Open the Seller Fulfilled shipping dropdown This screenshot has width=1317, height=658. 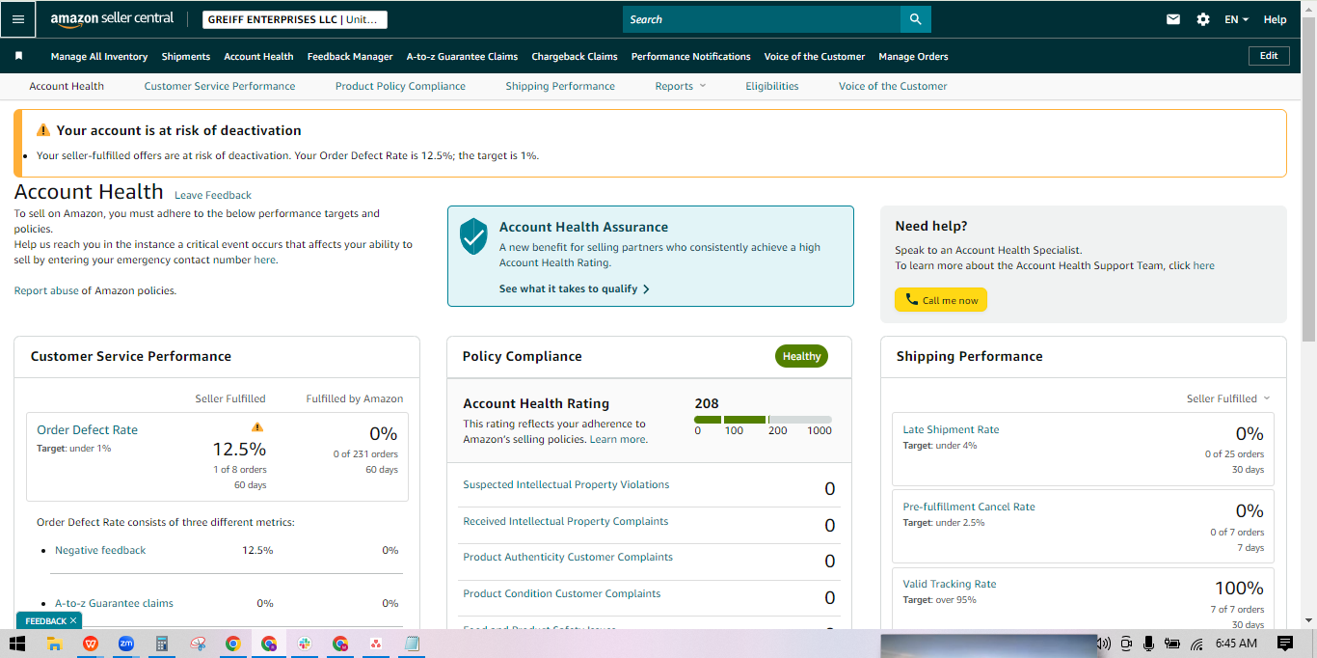click(x=1228, y=398)
